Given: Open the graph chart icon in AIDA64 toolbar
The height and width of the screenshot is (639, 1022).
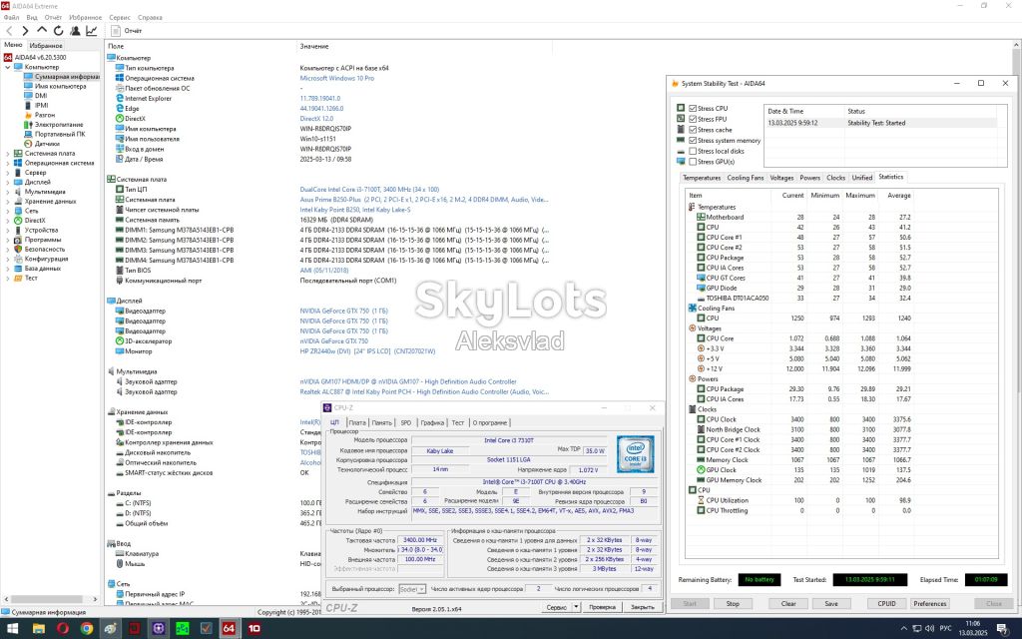Looking at the screenshot, I should click(91, 31).
